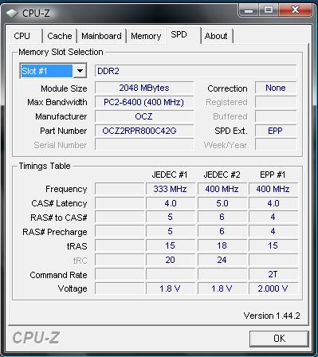Click the Part Number field OCZ2RPR800C42G
Screen dimensions: 318x357
click(x=144, y=131)
